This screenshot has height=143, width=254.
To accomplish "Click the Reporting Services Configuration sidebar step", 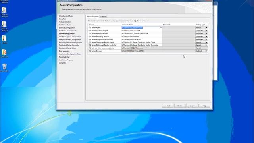I will click(70, 43).
